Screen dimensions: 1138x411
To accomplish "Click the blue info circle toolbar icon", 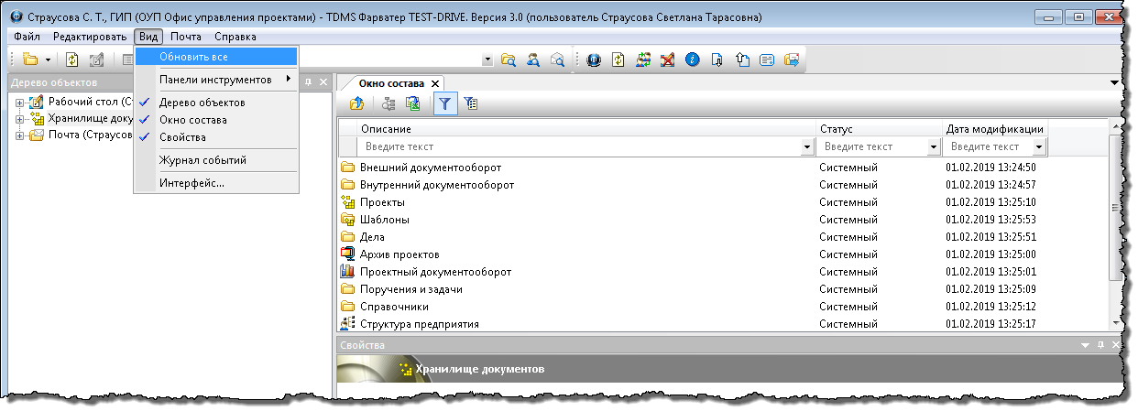I will point(692,60).
